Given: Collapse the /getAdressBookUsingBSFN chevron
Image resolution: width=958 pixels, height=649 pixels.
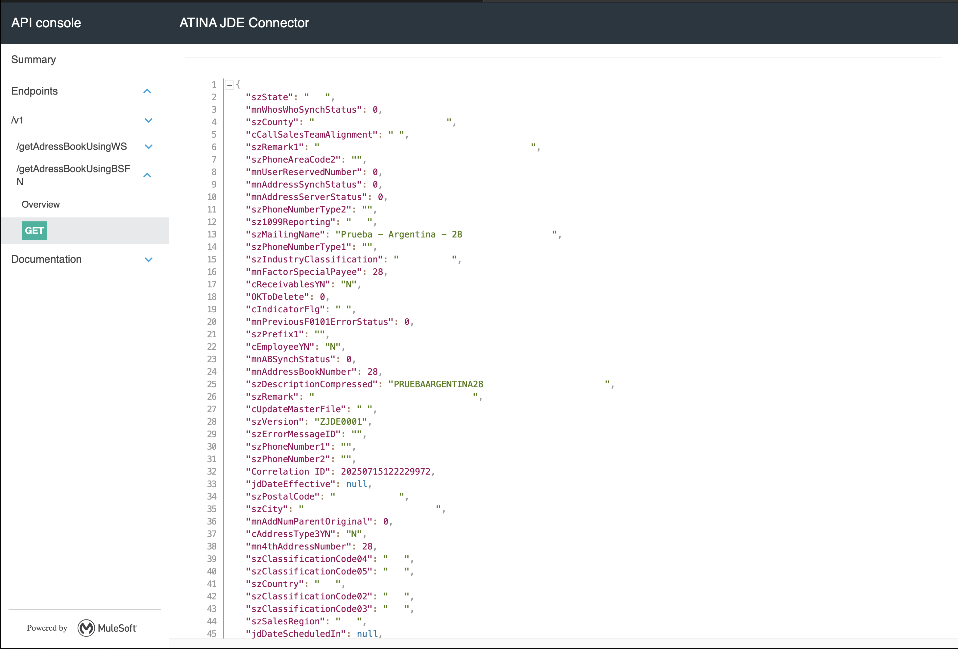Looking at the screenshot, I should 147,175.
